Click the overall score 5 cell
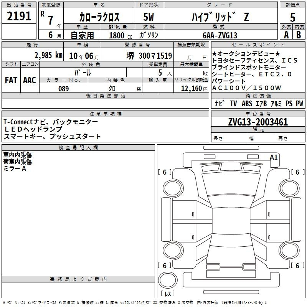This screenshot has height=307, width=307. (x=292, y=17)
